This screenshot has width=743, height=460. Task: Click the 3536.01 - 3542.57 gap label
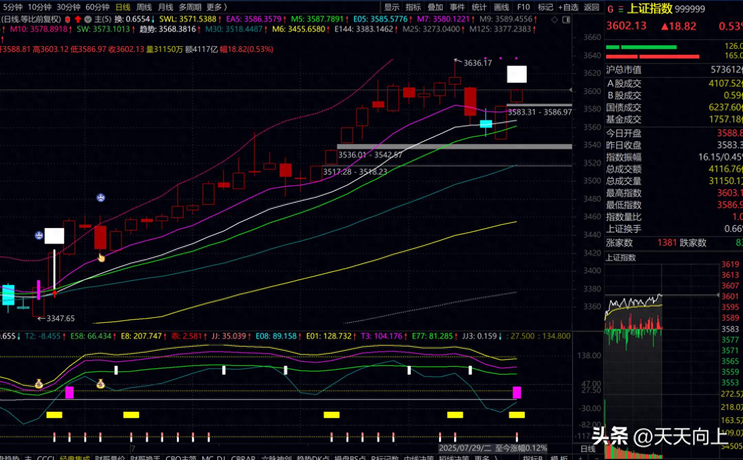tap(370, 155)
